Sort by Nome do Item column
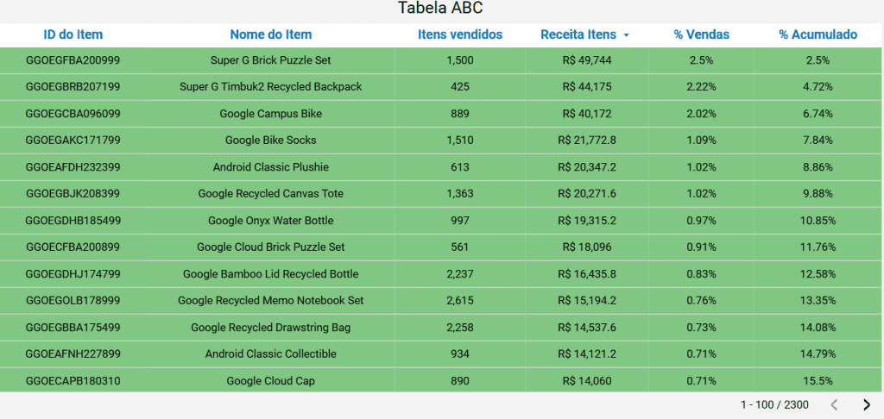 pyautogui.click(x=271, y=34)
